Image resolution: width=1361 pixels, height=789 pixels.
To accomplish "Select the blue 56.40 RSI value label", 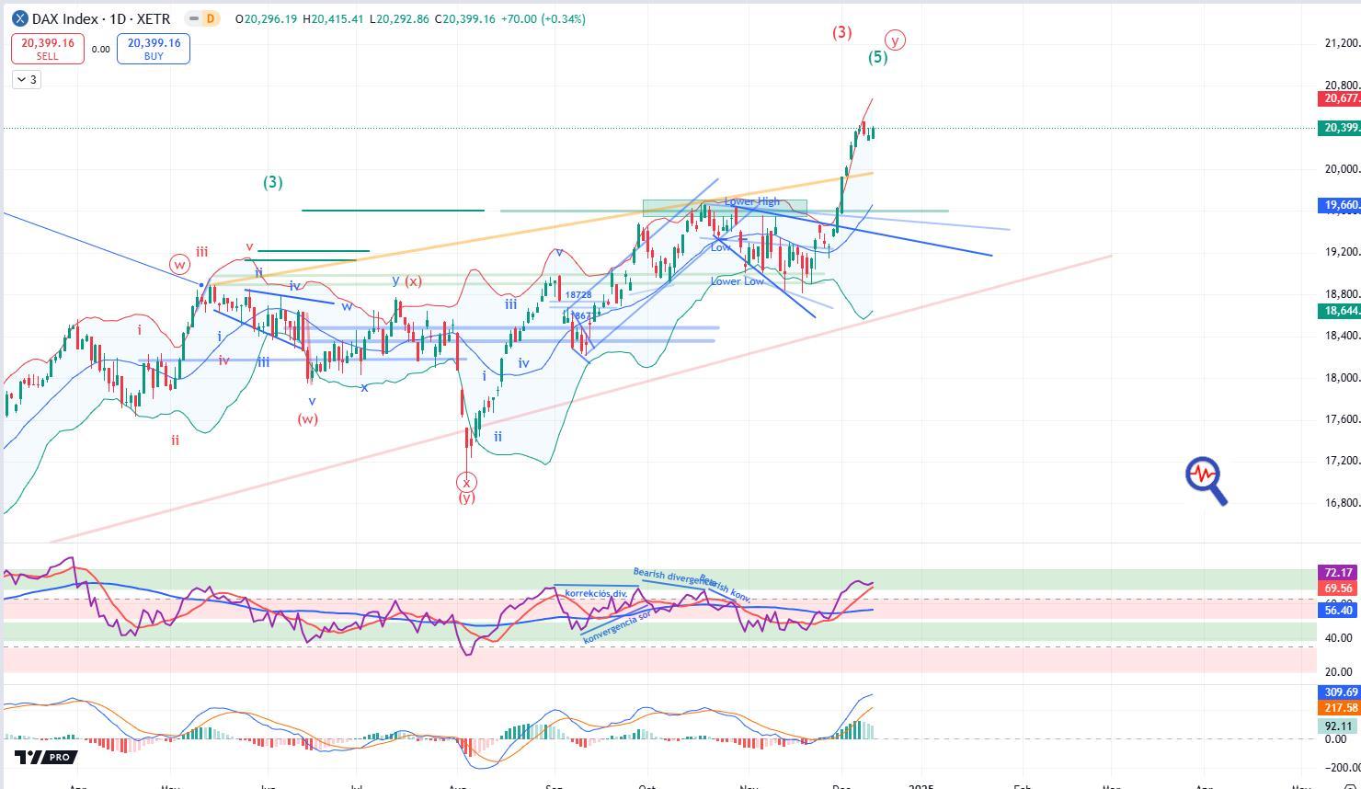I will tap(1337, 610).
